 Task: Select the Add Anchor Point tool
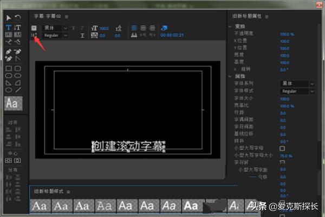(x=9, y=59)
